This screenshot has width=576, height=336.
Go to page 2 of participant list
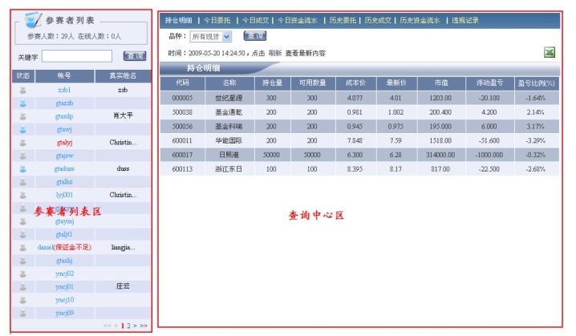click(x=128, y=326)
